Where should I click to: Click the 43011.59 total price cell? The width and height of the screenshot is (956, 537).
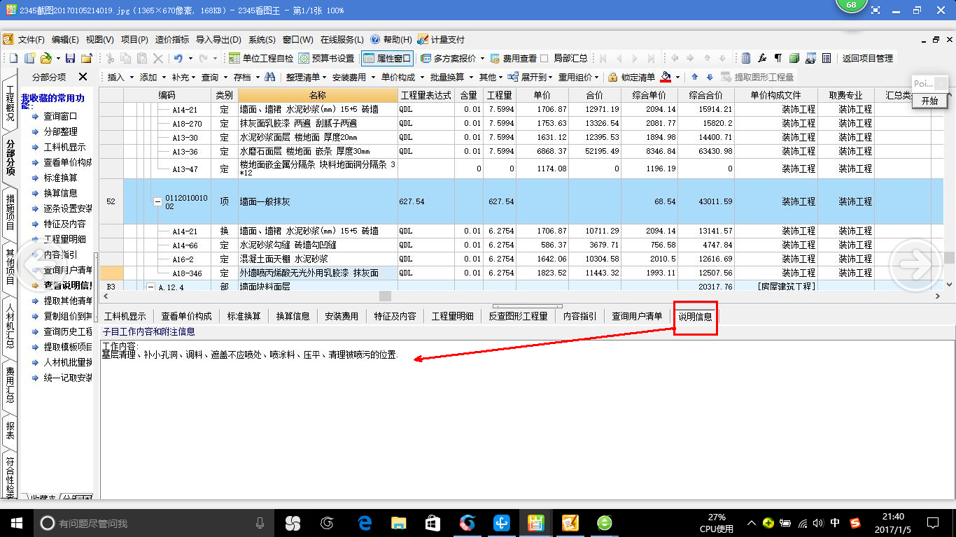click(705, 201)
